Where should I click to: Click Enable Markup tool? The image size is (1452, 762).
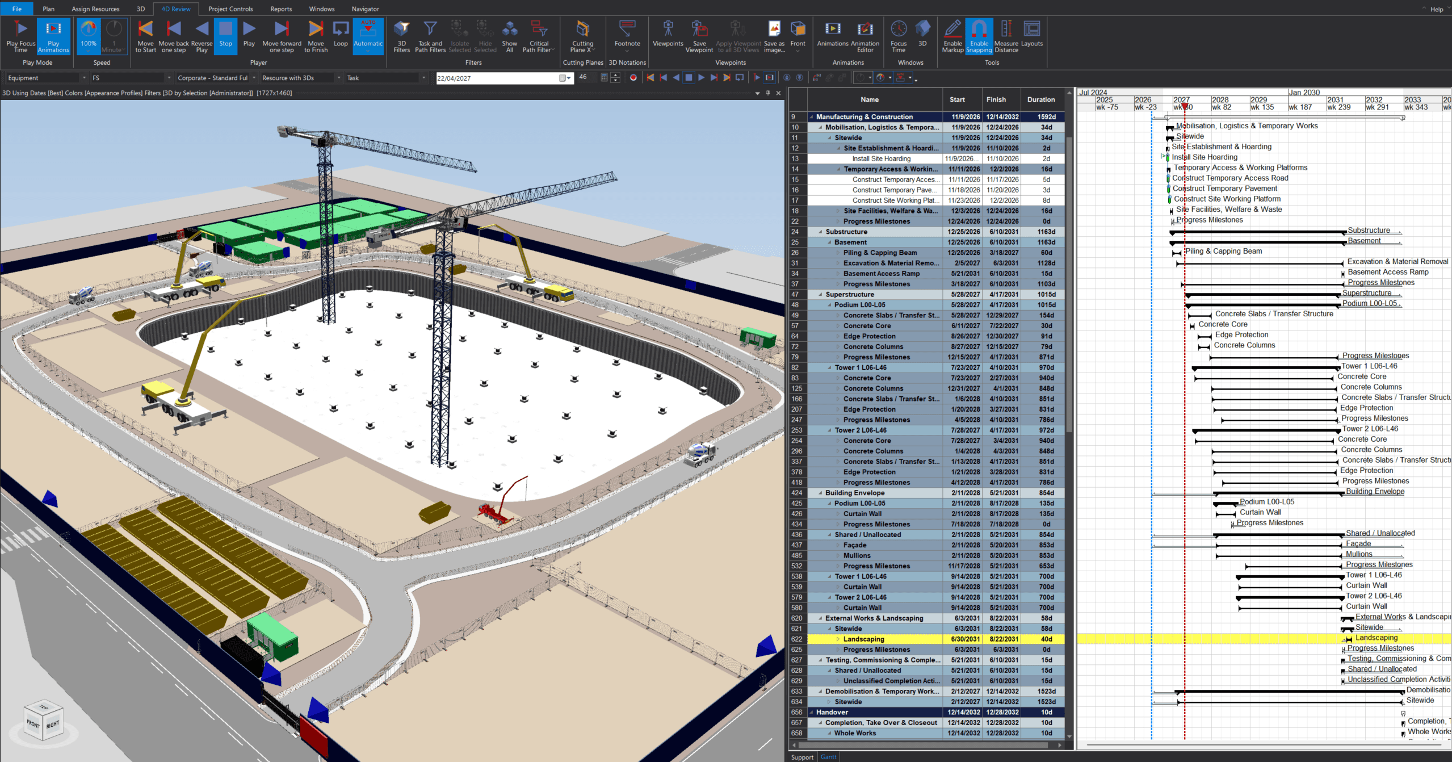point(952,36)
